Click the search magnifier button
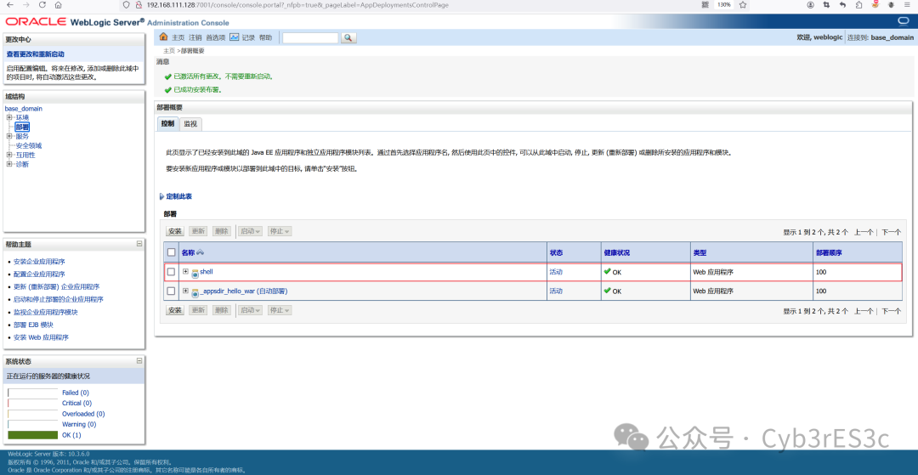Image resolution: width=918 pixels, height=475 pixels. tap(348, 38)
